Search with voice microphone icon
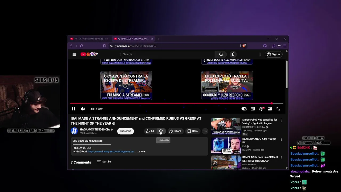Image resolution: width=341 pixels, height=192 pixels. pyautogui.click(x=233, y=54)
